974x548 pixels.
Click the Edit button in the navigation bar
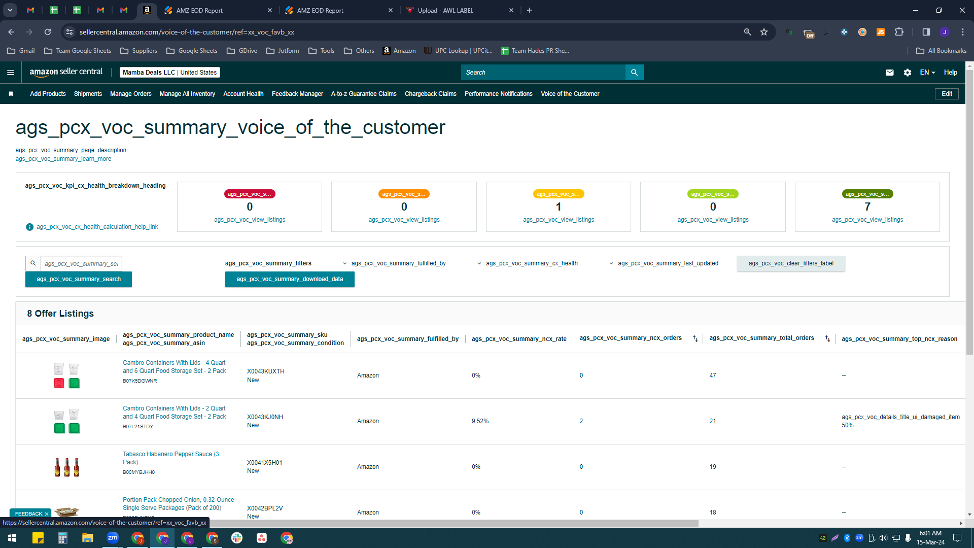coord(947,94)
